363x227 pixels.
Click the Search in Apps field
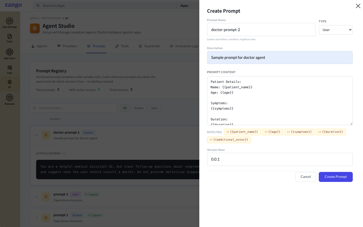[x=105, y=6]
